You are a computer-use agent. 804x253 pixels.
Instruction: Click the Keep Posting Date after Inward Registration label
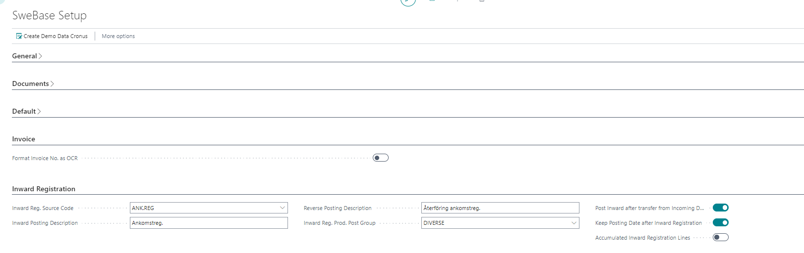(648, 223)
